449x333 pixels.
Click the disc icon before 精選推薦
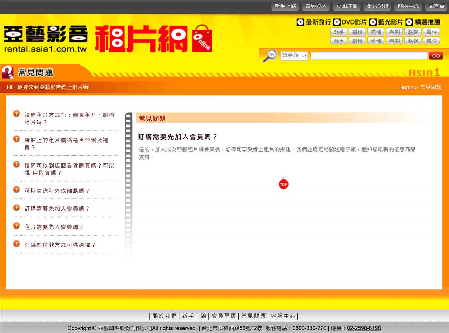tap(409, 22)
